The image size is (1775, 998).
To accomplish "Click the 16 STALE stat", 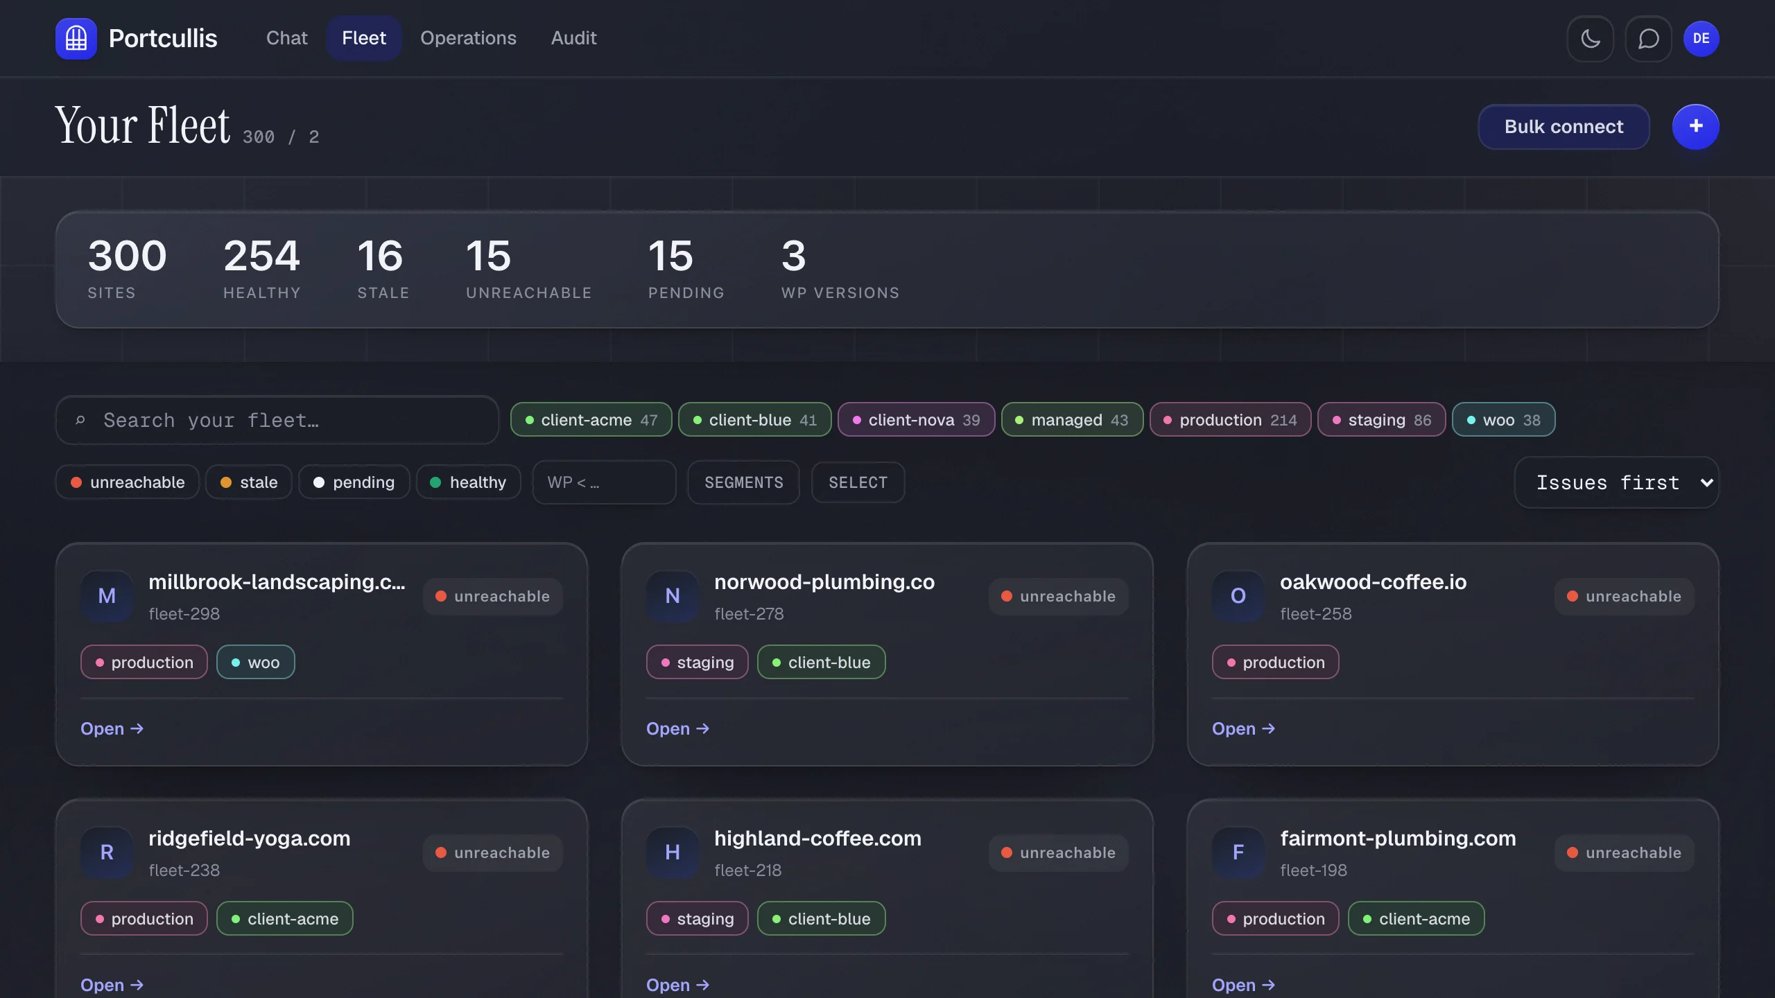I will coord(383,268).
